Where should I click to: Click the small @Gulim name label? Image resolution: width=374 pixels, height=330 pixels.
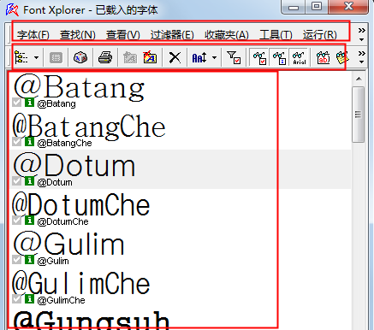tap(53, 261)
